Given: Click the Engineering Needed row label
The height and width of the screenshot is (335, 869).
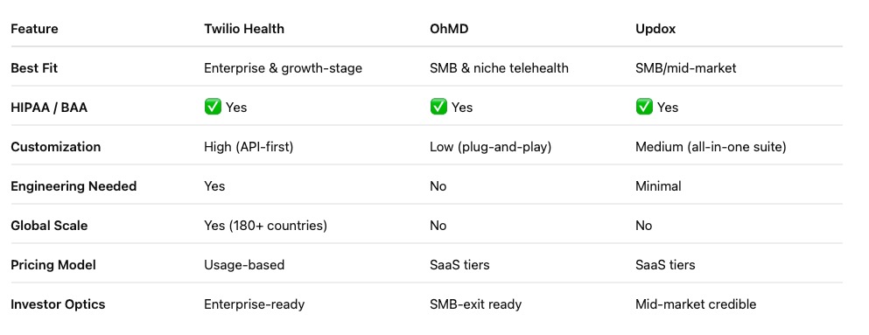Looking at the screenshot, I should pyautogui.click(x=74, y=186).
